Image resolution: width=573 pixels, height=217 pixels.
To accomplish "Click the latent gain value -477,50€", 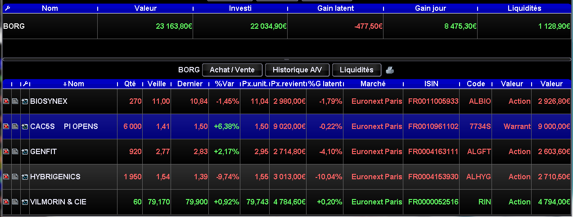I will point(368,26).
